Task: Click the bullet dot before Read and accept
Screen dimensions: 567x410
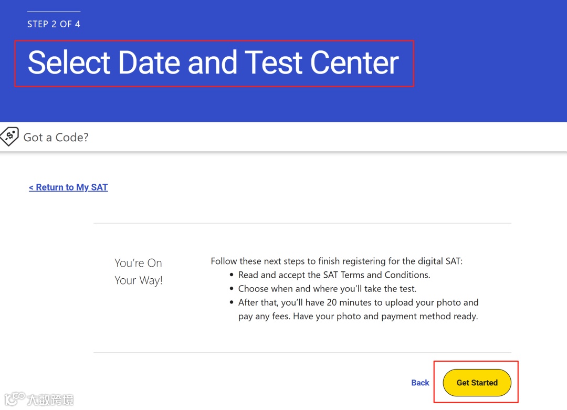Action: pyautogui.click(x=232, y=275)
